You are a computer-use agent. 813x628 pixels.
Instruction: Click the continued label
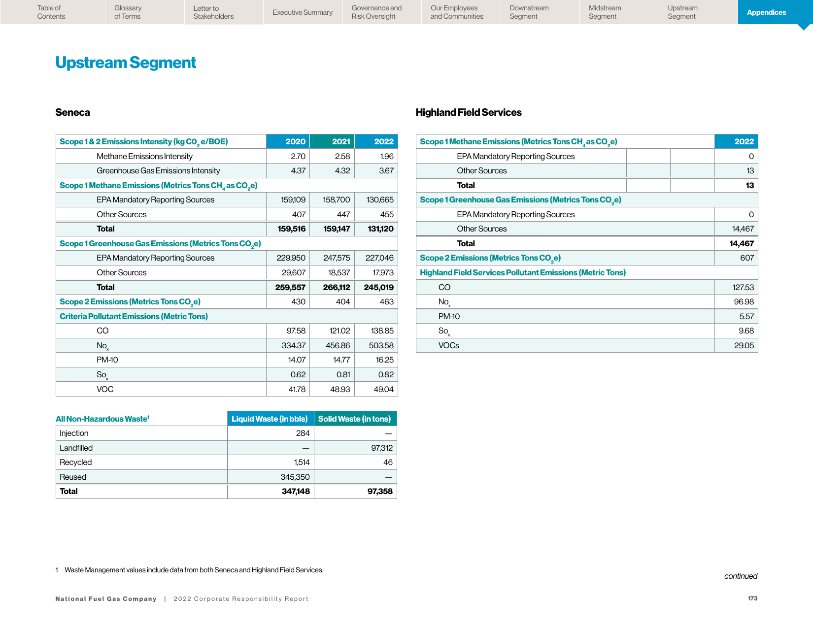(741, 576)
